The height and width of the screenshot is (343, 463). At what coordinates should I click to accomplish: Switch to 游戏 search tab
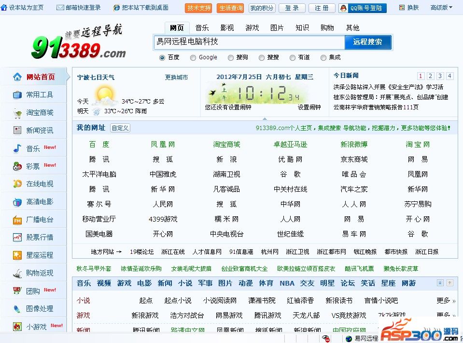coord(252,28)
